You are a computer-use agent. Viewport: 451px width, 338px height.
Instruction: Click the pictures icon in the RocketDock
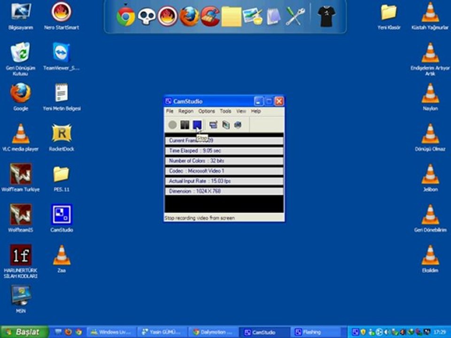coord(252,17)
